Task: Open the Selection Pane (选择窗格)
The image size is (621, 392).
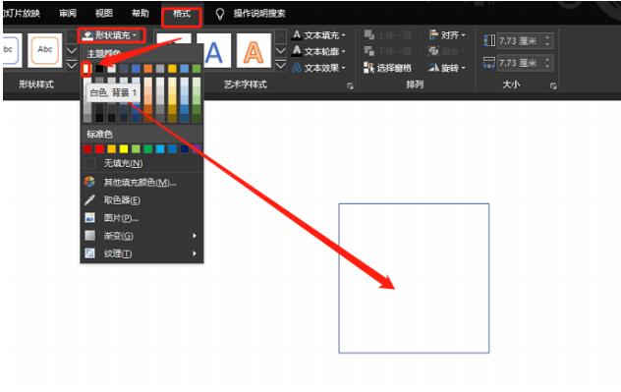Action: [x=388, y=68]
